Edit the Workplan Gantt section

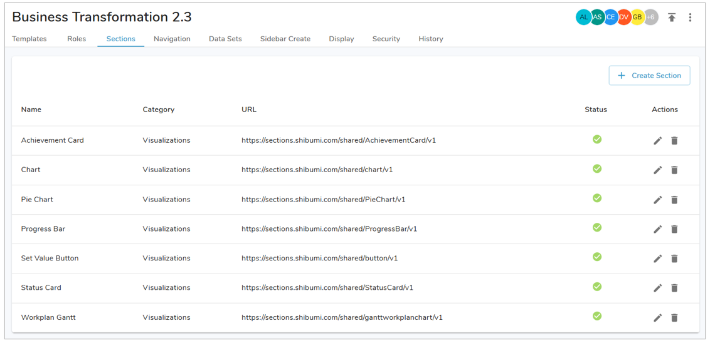point(657,317)
